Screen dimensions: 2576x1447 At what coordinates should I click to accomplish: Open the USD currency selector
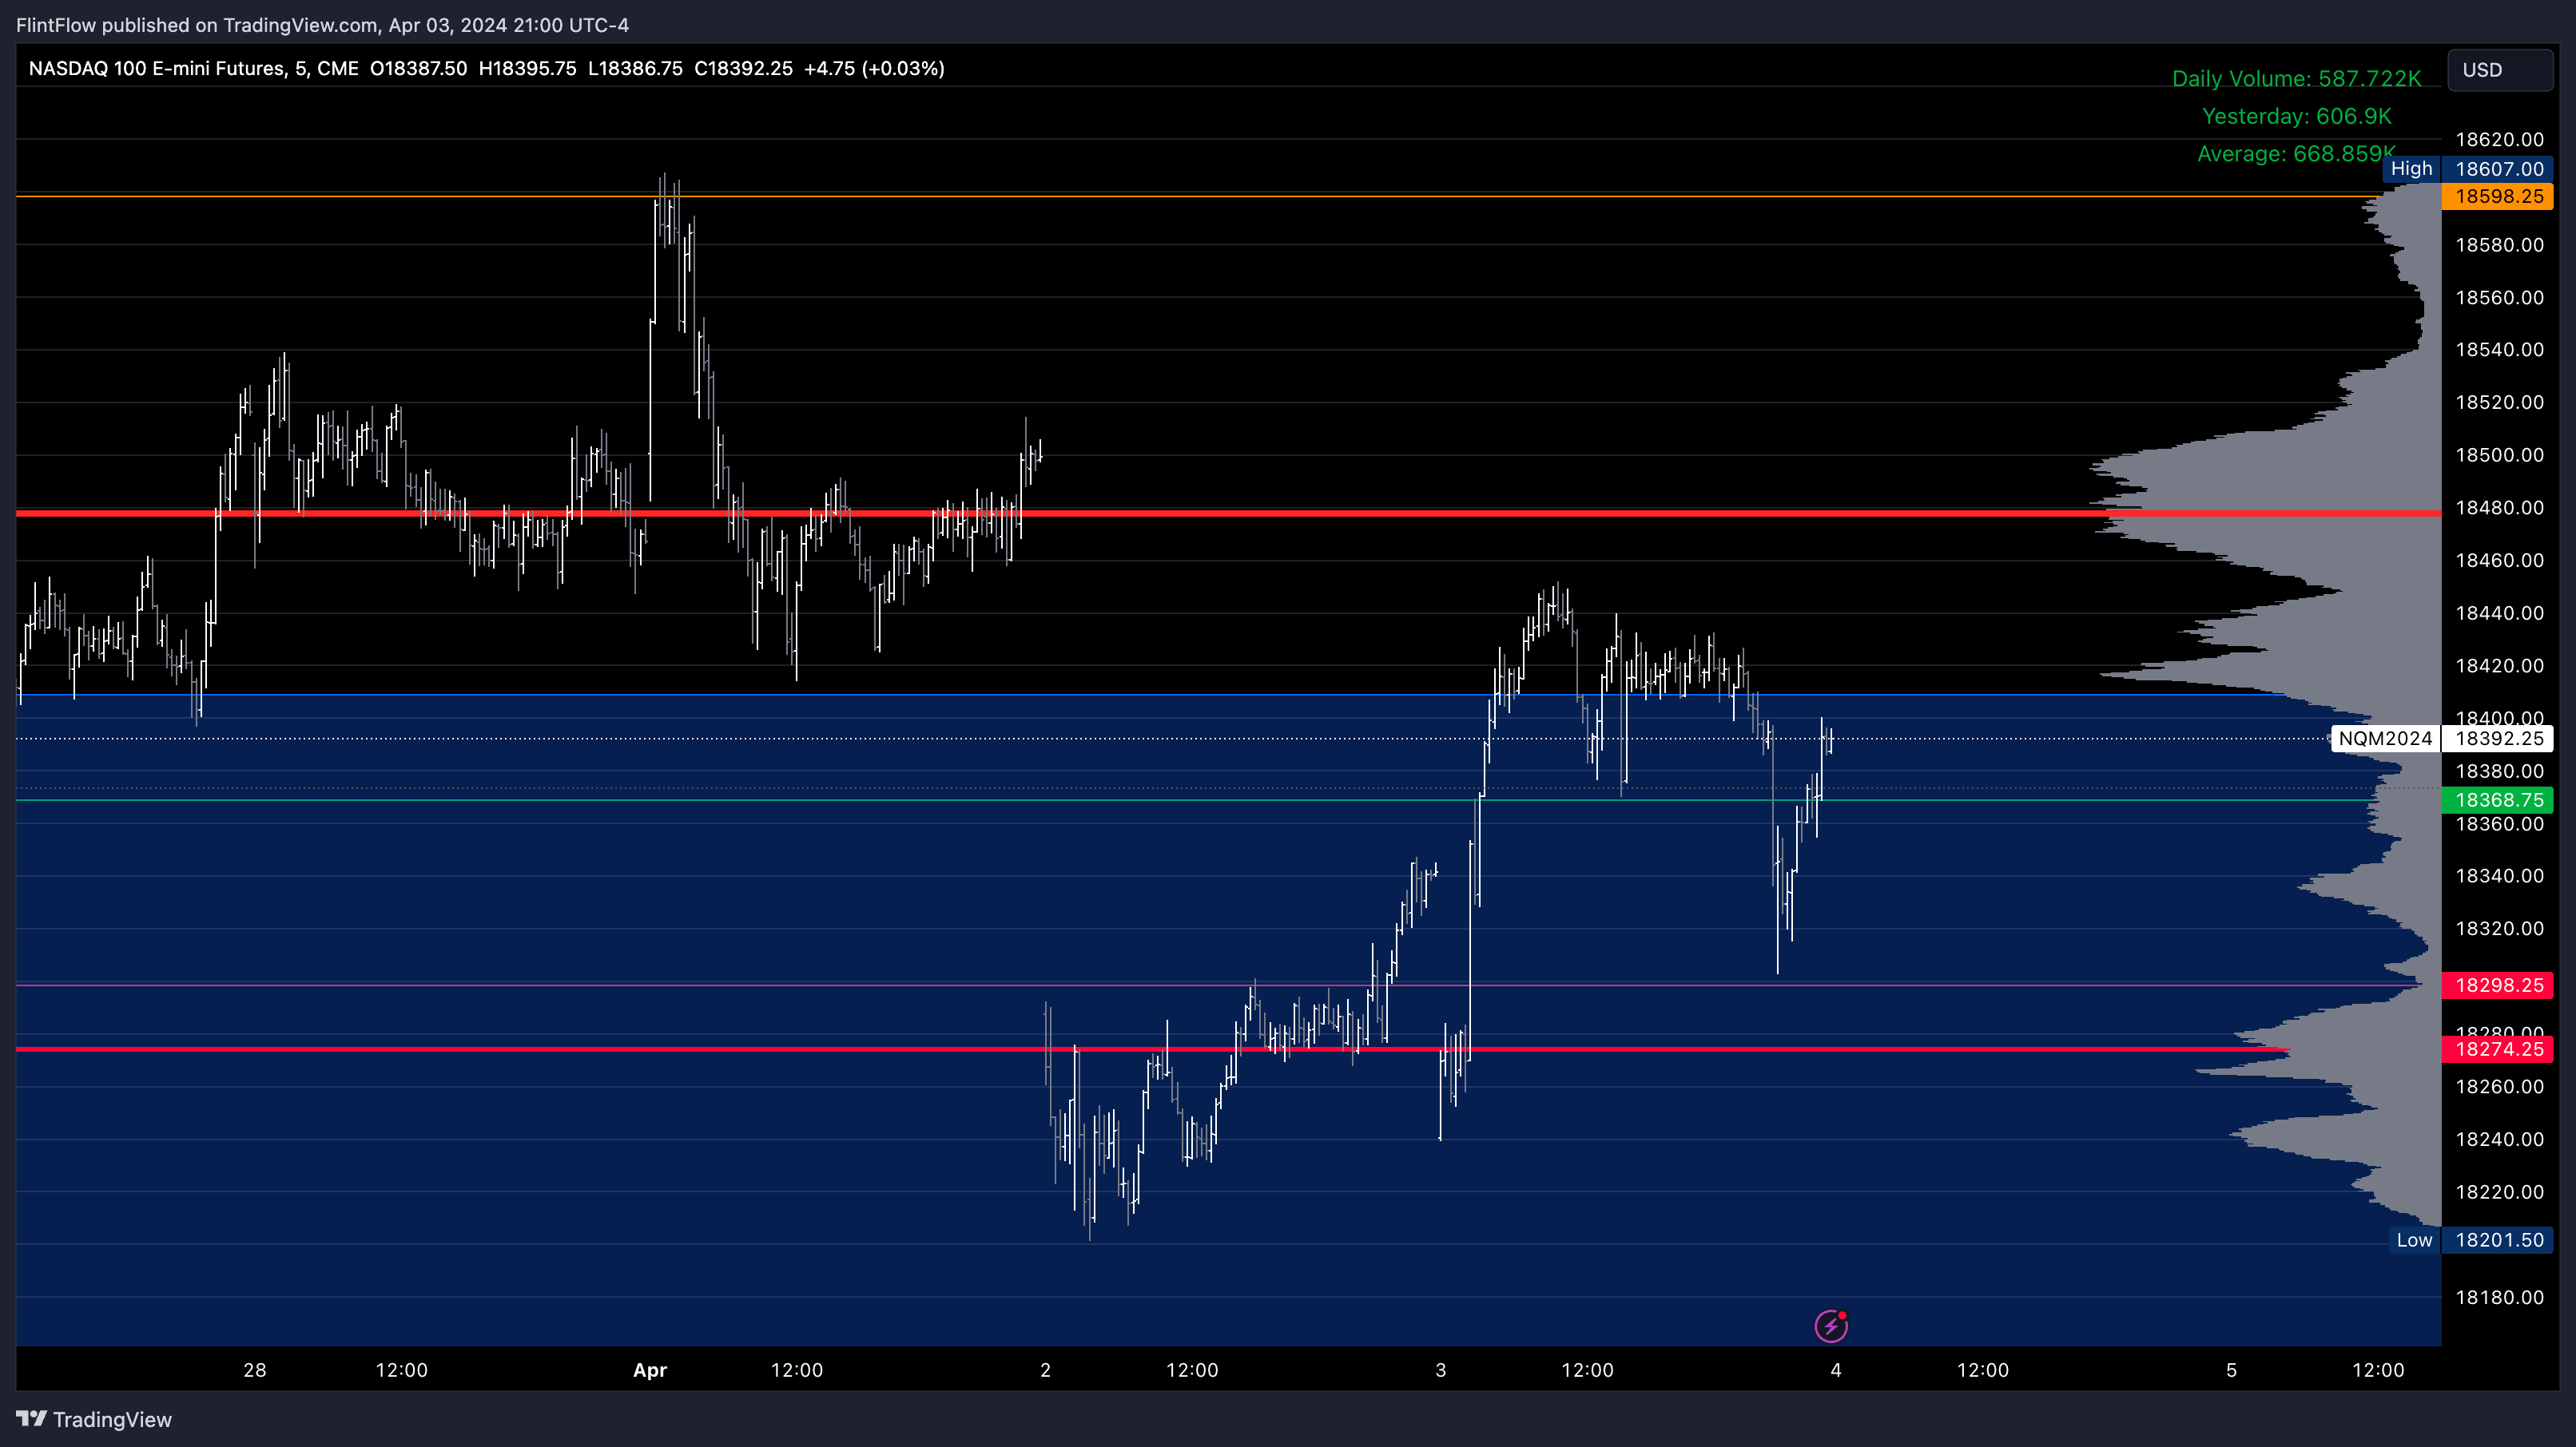[x=2500, y=70]
